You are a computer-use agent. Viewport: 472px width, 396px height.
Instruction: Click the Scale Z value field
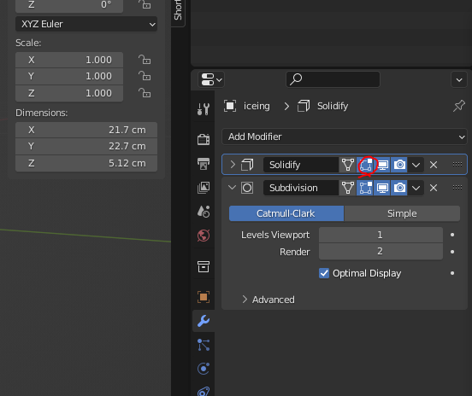click(69, 93)
